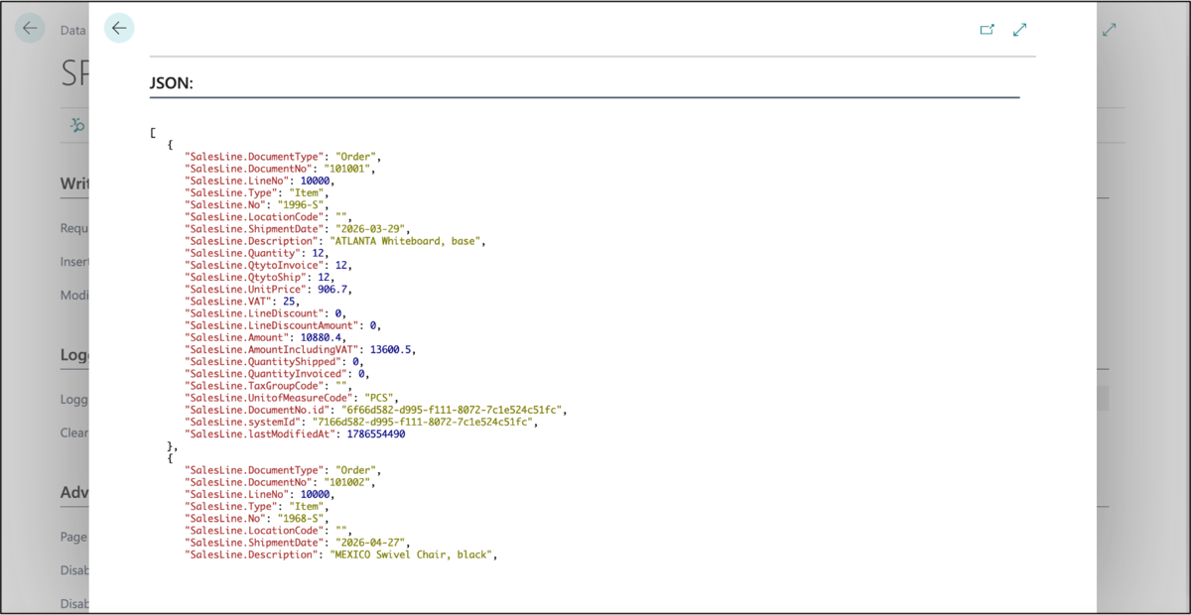The image size is (1191, 615).
Task: Click the "SalesLine.Type": "Item" line in record 101002
Action: coord(256,506)
